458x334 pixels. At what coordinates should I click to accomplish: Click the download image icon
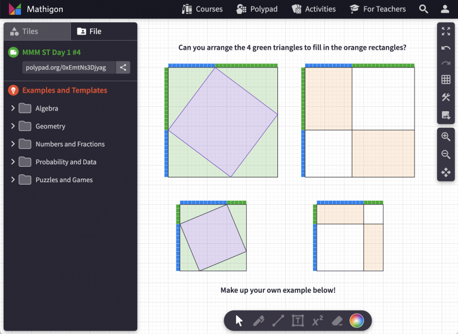[x=445, y=115]
